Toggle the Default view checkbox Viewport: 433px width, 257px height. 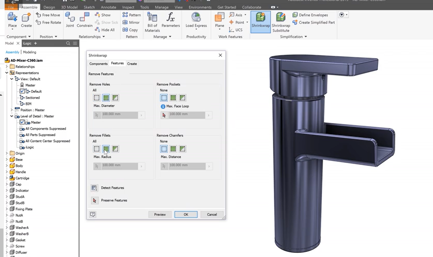22,91
